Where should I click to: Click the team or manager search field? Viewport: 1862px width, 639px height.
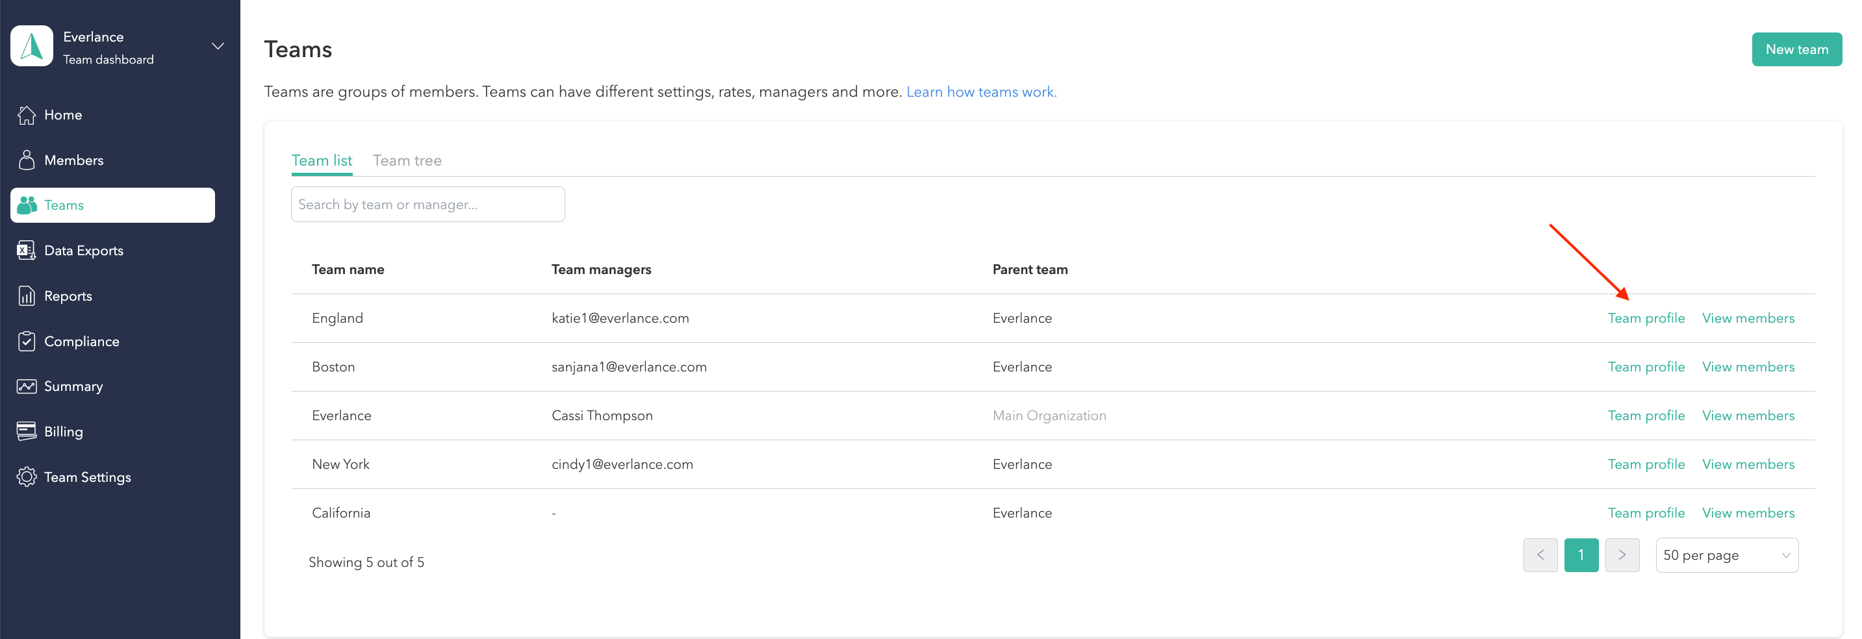pos(427,205)
